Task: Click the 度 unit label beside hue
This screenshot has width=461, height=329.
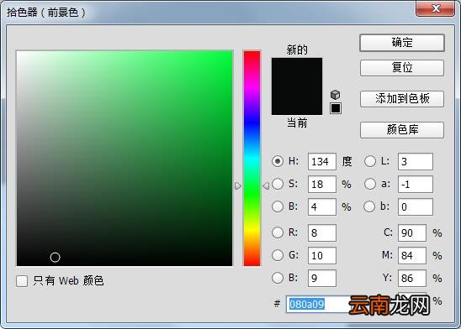Action: pyautogui.click(x=347, y=161)
